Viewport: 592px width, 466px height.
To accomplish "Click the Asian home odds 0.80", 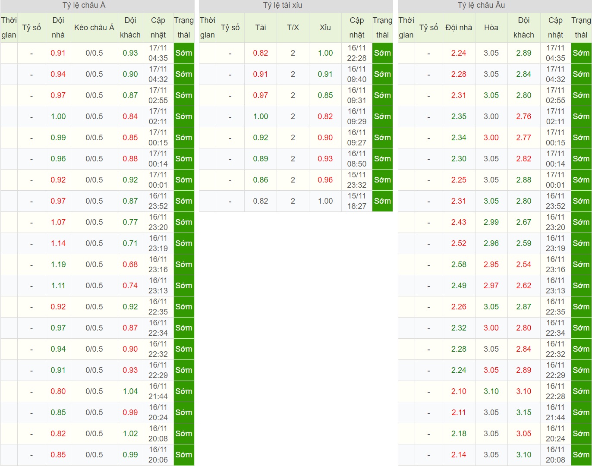I will (58, 391).
